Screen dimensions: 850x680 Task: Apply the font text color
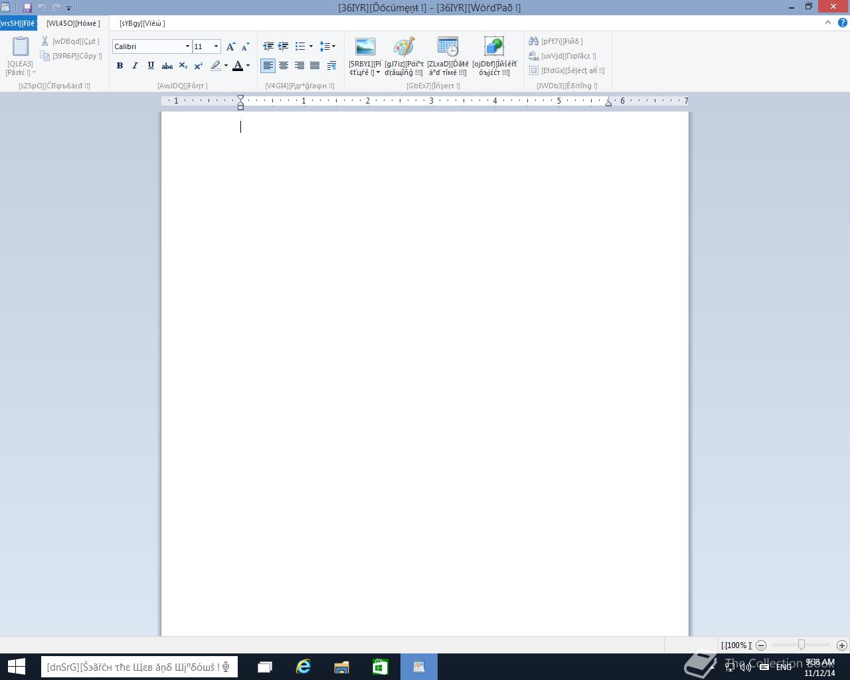click(x=238, y=65)
